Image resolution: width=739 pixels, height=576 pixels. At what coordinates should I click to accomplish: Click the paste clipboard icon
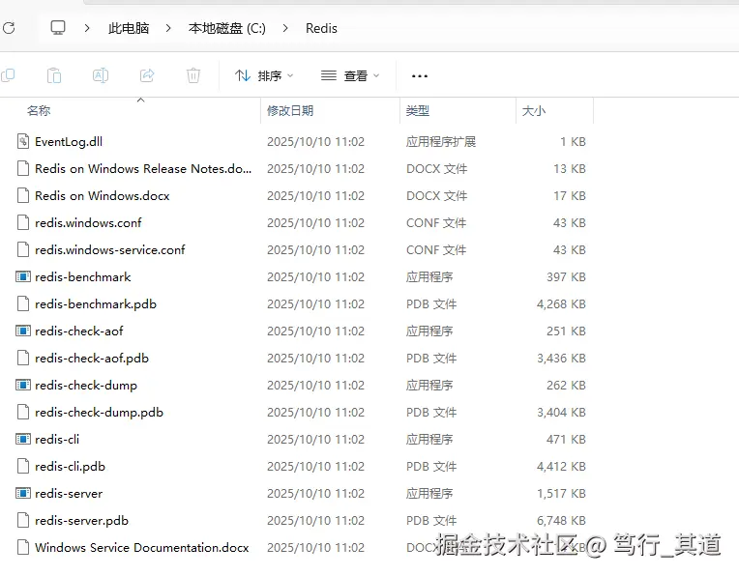(54, 75)
